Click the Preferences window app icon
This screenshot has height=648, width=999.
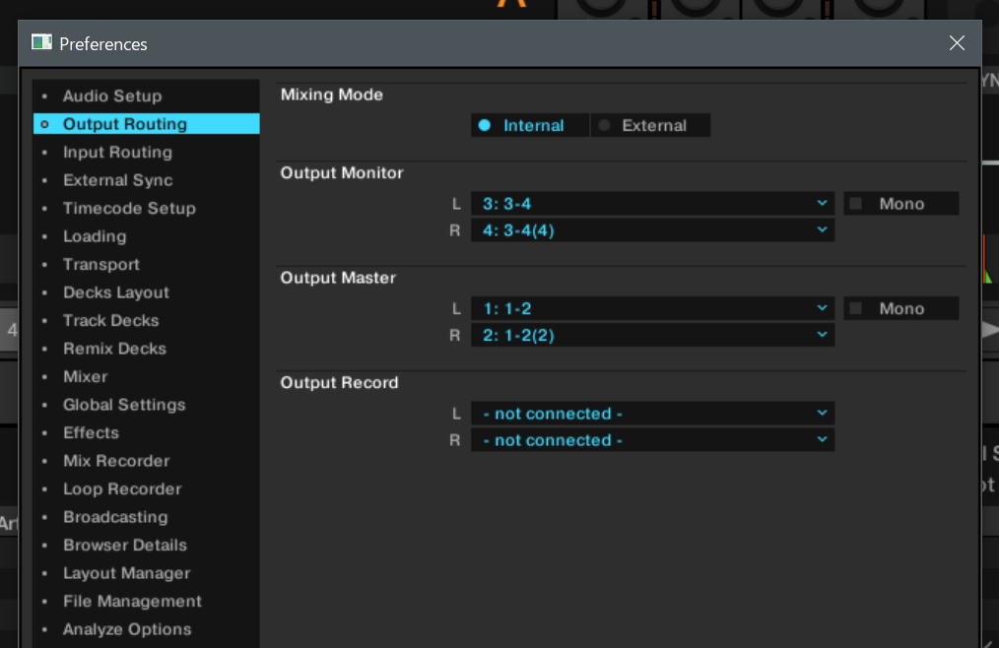click(41, 43)
